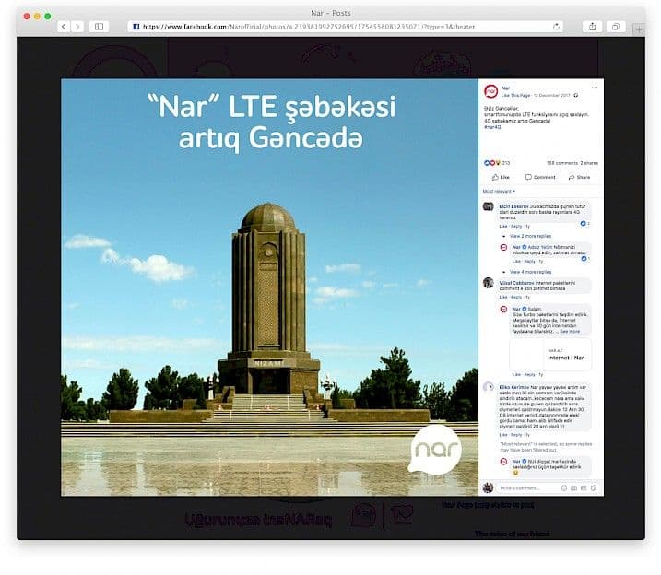
Task: Click reaction count on Elcin's comment
Action: [585, 224]
